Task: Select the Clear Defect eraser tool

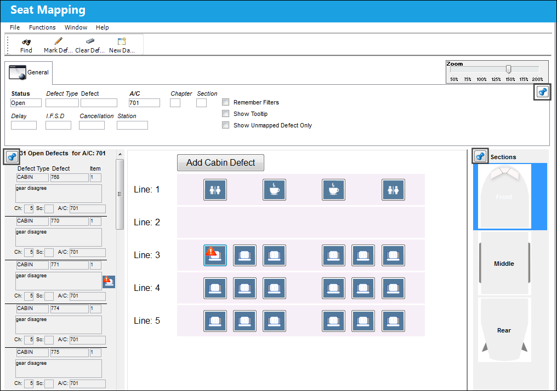Action: click(x=90, y=41)
